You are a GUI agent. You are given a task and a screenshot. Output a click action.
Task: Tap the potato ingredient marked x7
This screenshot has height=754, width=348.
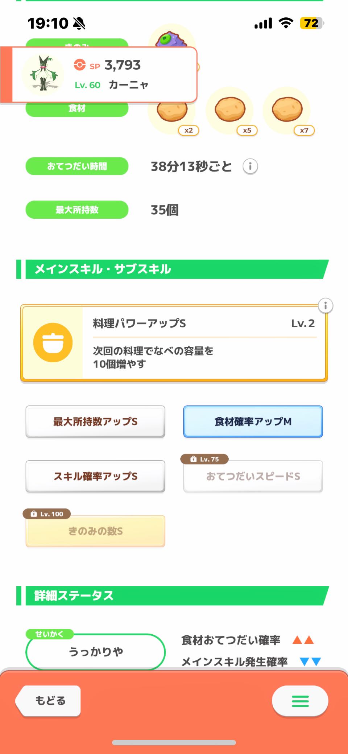287,110
